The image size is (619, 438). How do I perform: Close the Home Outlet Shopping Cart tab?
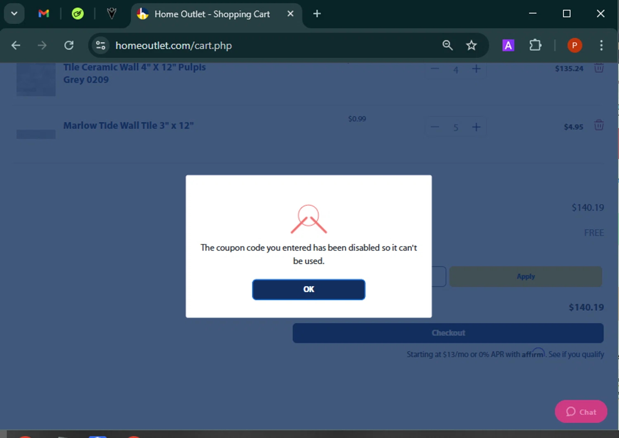[291, 14]
